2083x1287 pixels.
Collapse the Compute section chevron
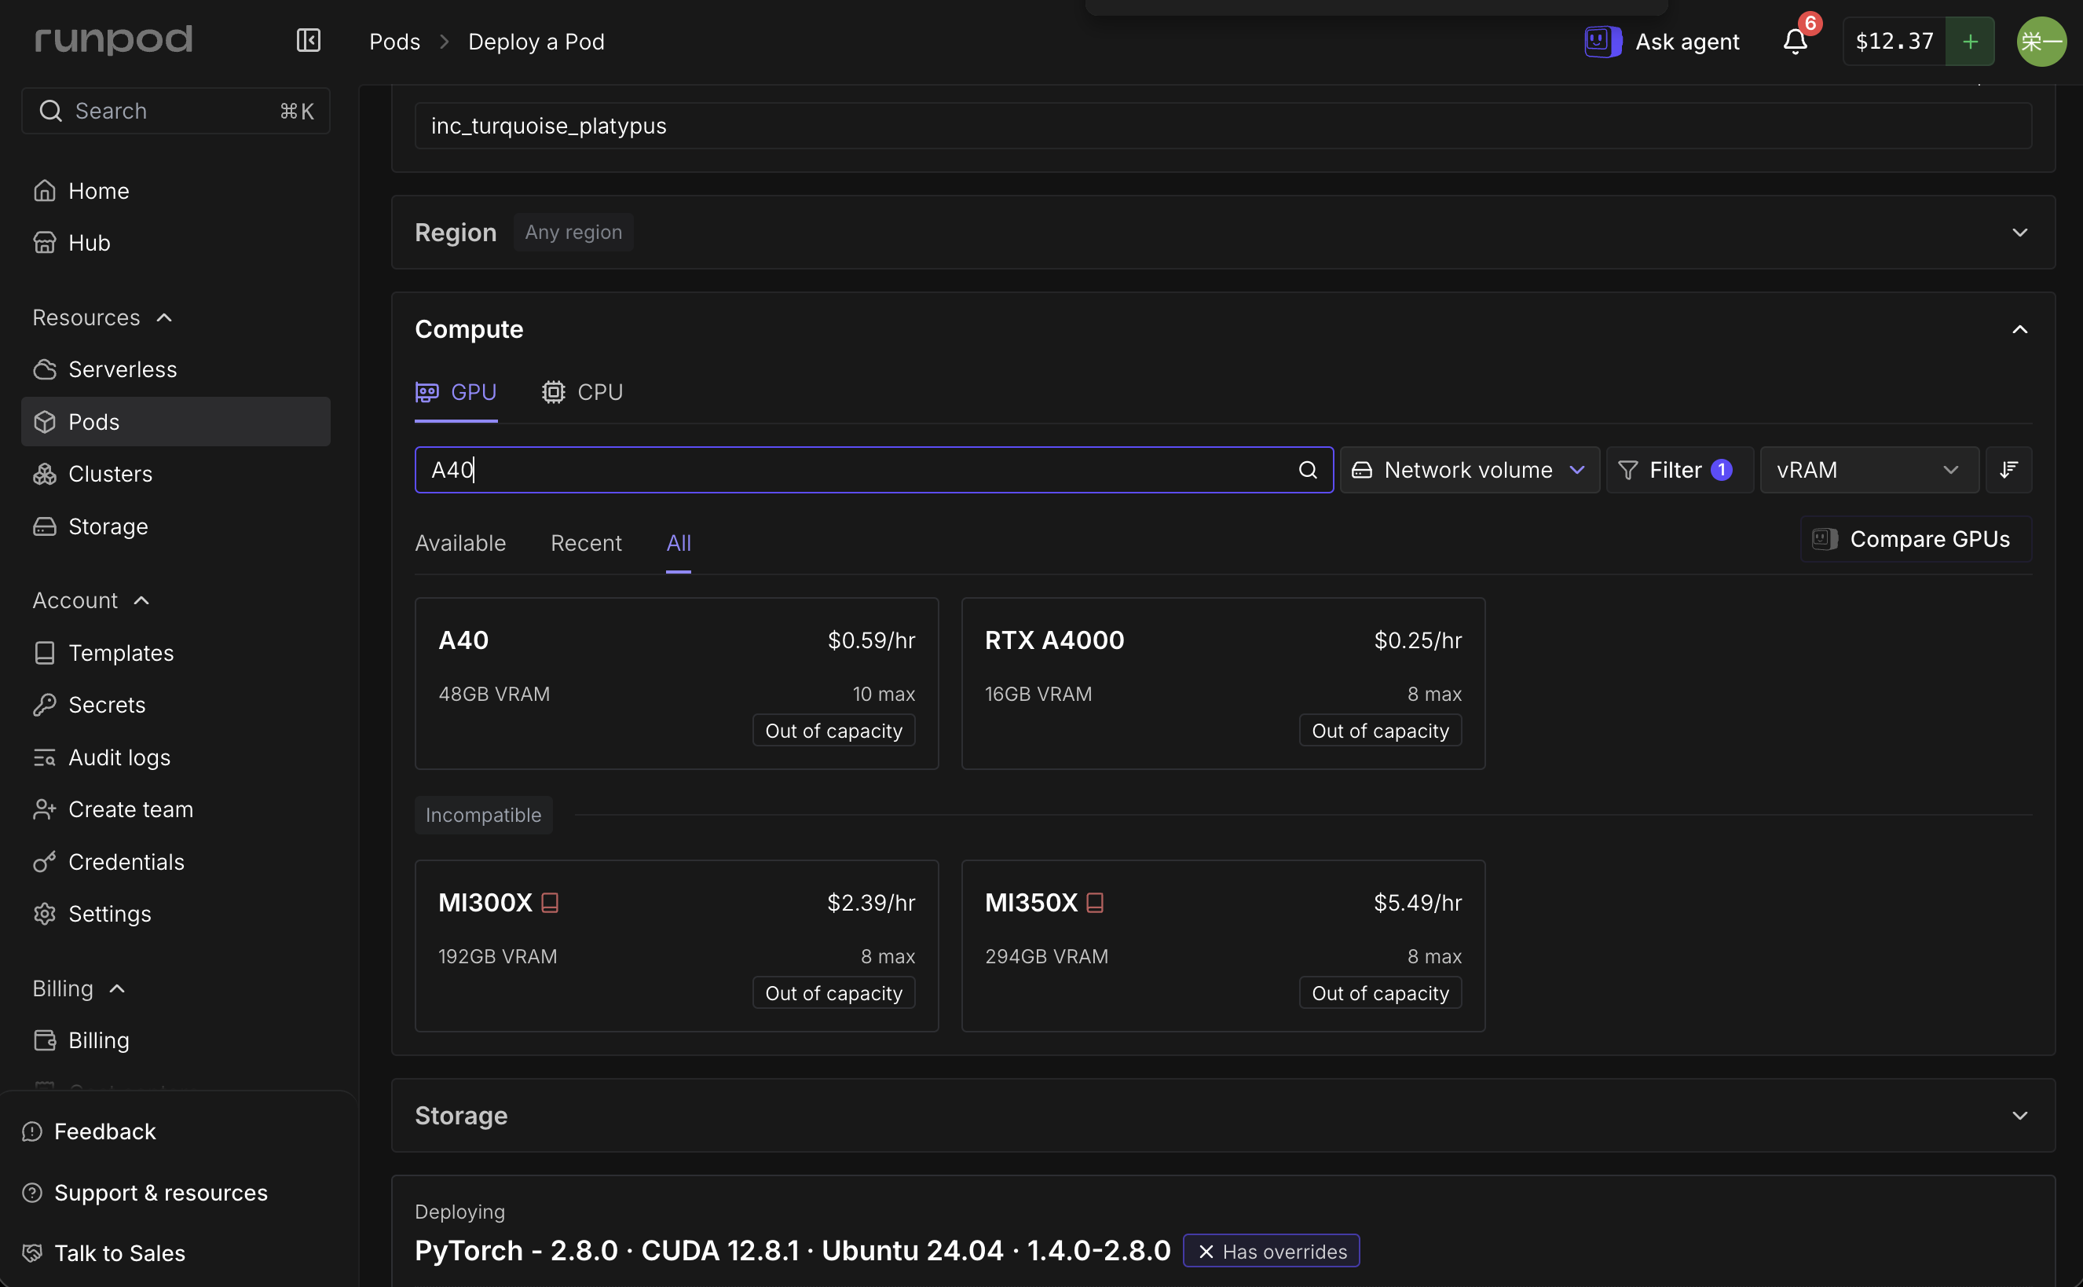[2019, 329]
